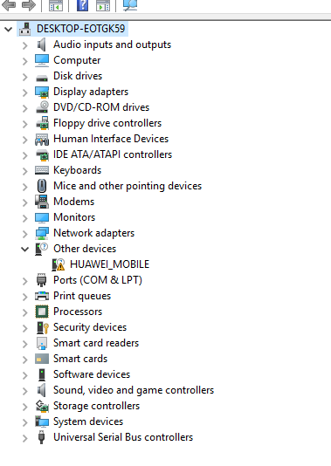
Task: Click the Processors chip icon
Action: pyautogui.click(x=42, y=312)
